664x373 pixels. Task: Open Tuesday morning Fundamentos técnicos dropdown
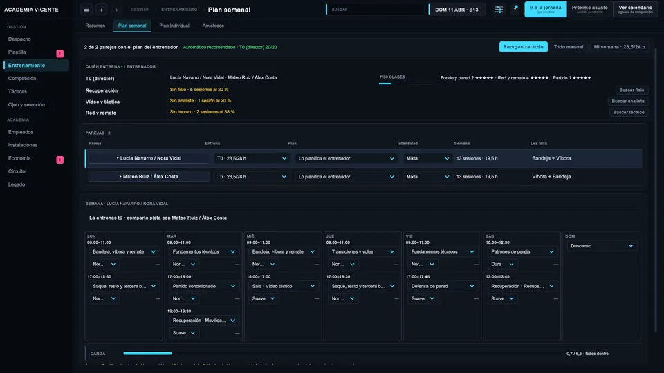coord(203,251)
